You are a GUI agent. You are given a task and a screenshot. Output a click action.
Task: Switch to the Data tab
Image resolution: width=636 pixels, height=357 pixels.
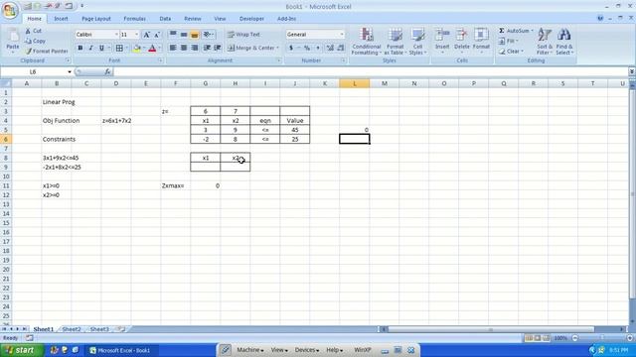click(x=165, y=19)
